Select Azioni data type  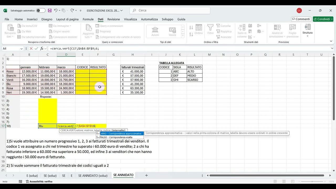click(155, 31)
